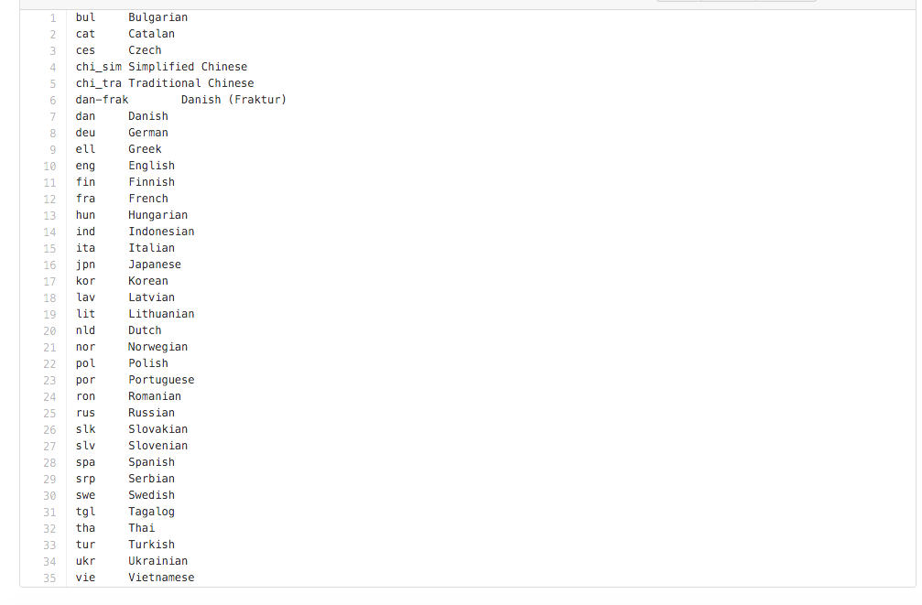Click line number 13

click(50, 216)
